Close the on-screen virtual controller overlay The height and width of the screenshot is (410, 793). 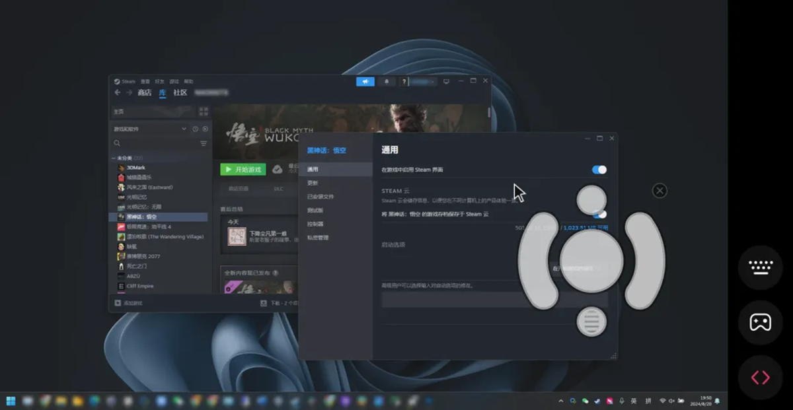(660, 191)
